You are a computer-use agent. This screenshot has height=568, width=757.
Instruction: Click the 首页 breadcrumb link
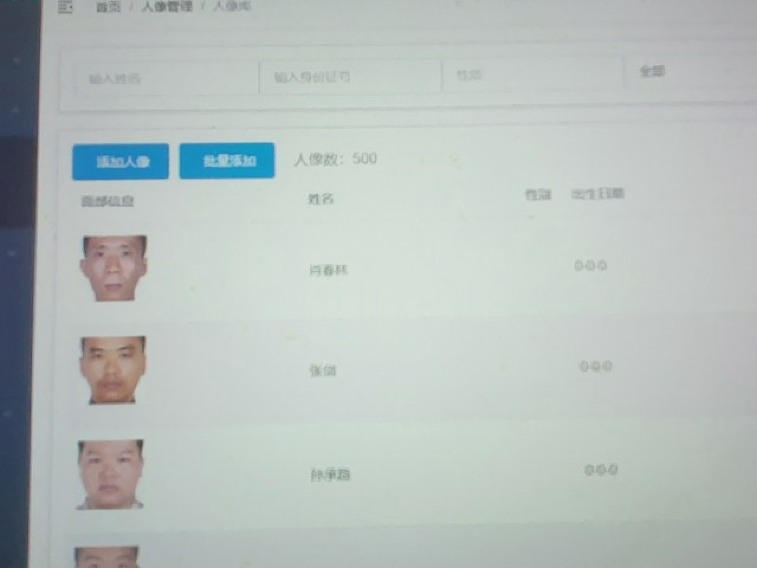pyautogui.click(x=108, y=7)
